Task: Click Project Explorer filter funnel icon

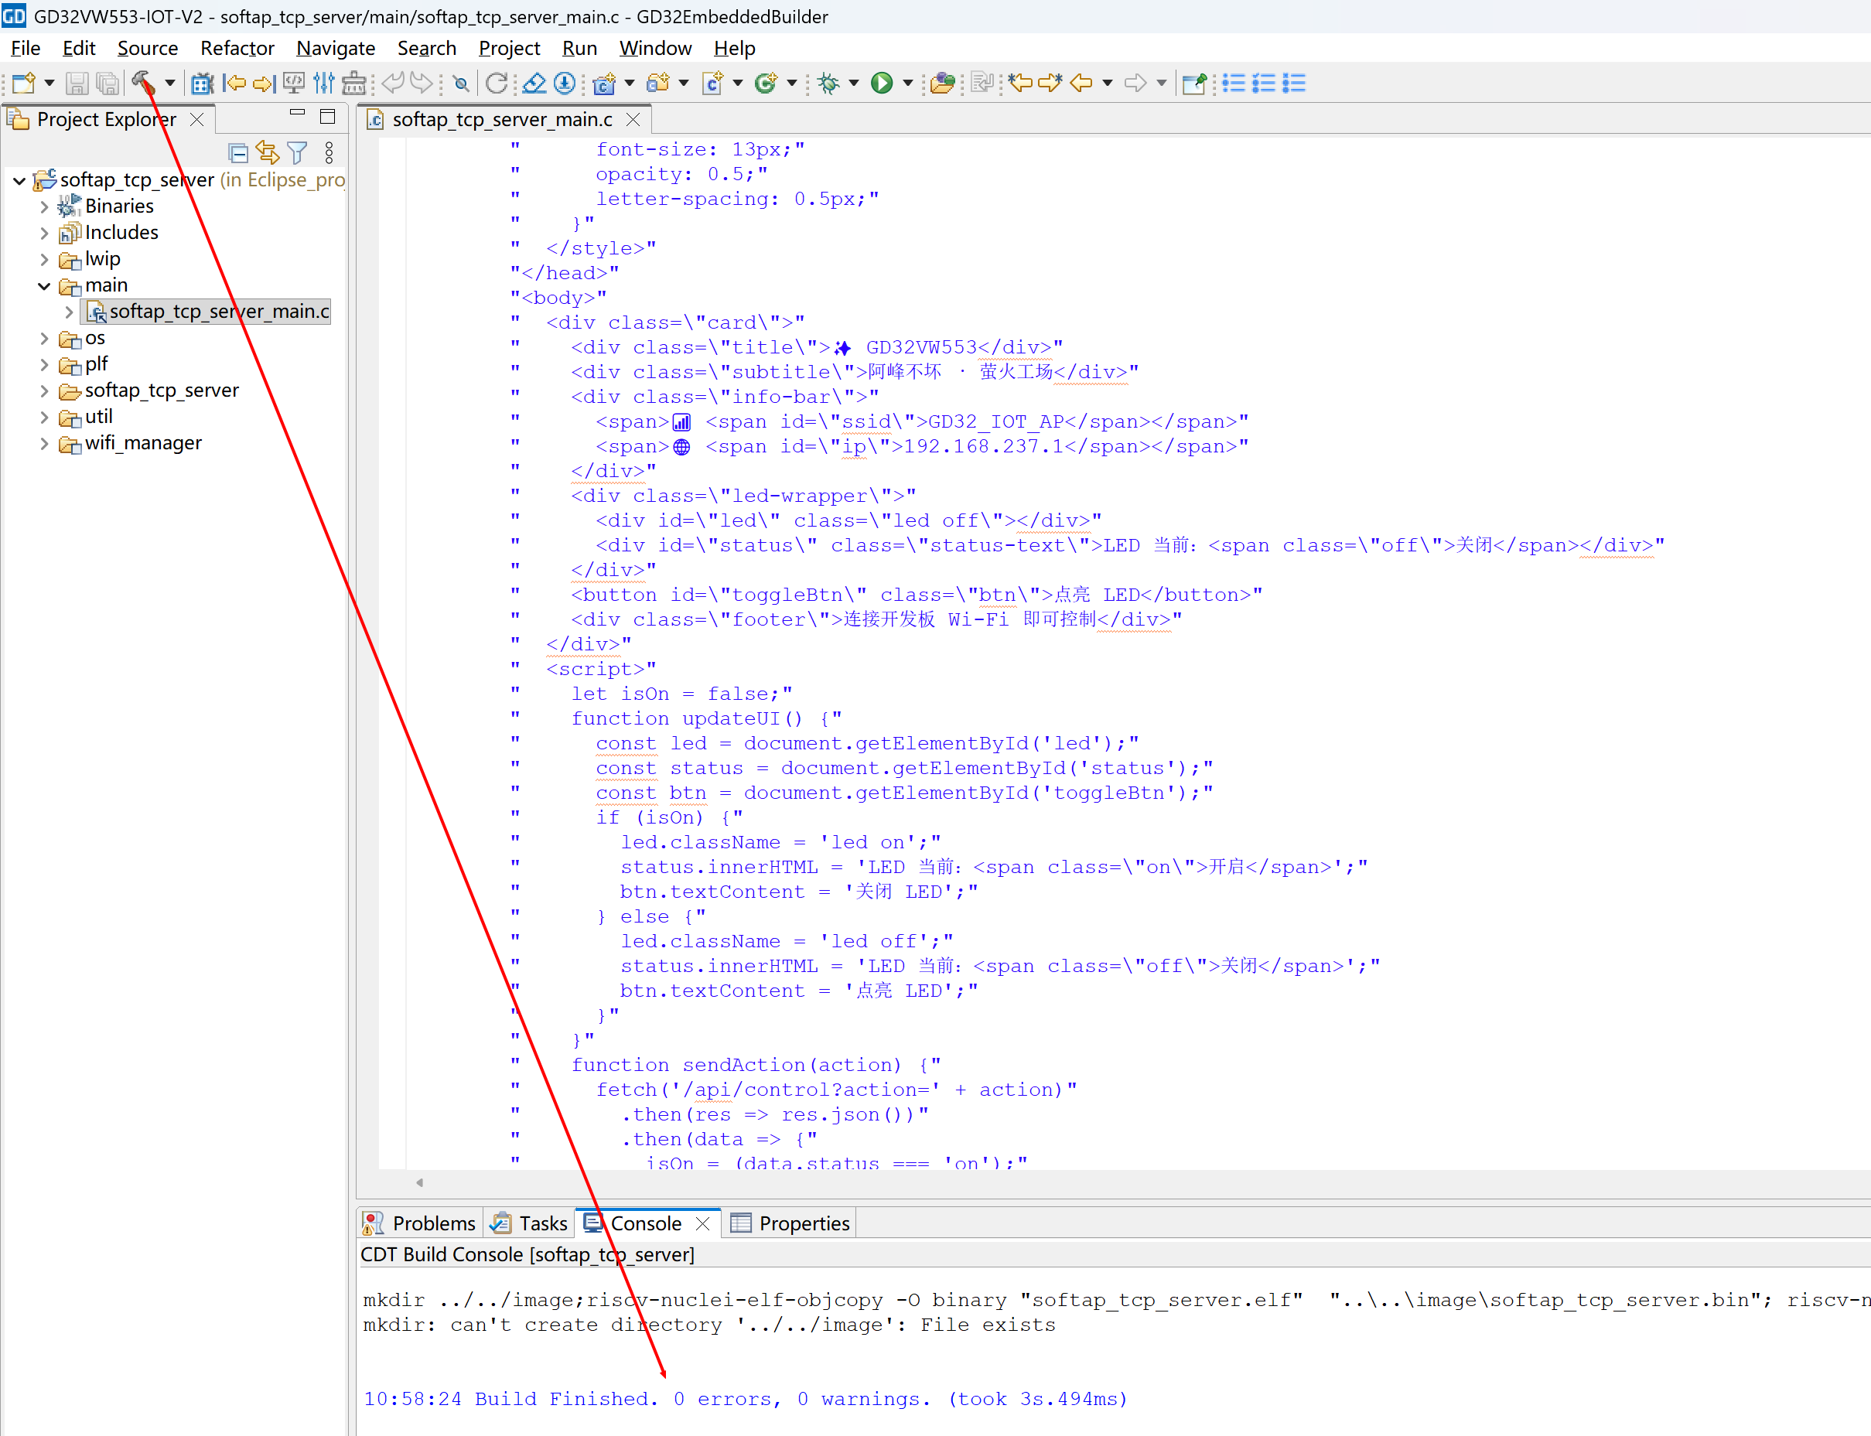Action: [298, 153]
